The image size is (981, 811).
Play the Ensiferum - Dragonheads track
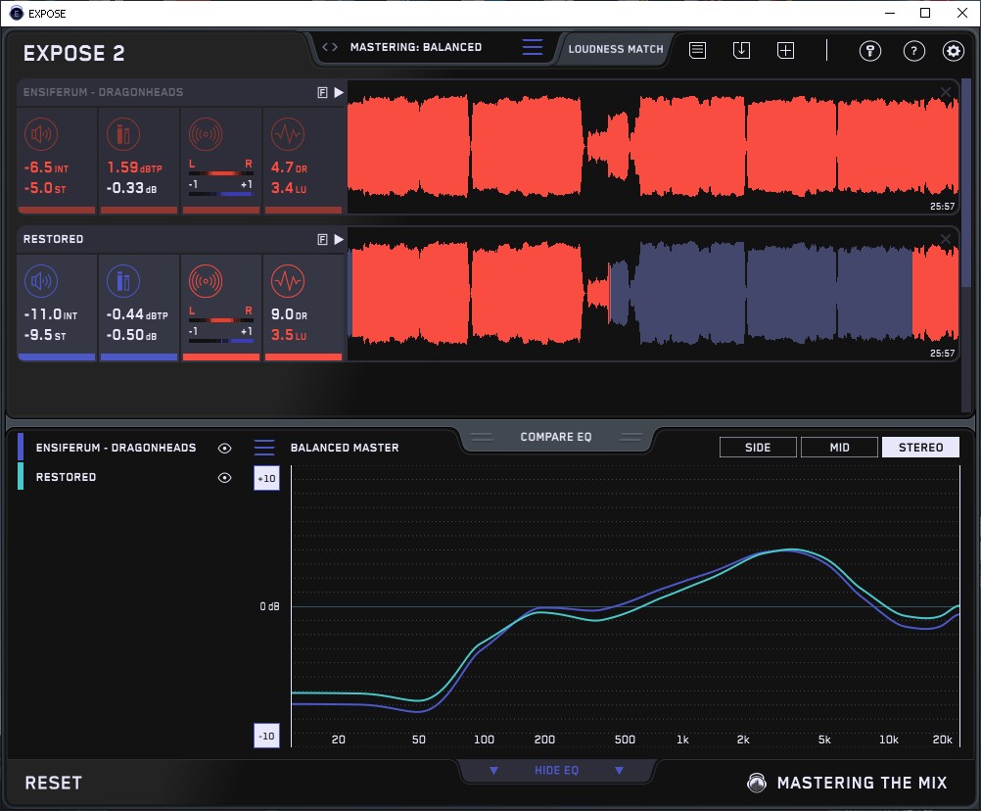point(338,92)
